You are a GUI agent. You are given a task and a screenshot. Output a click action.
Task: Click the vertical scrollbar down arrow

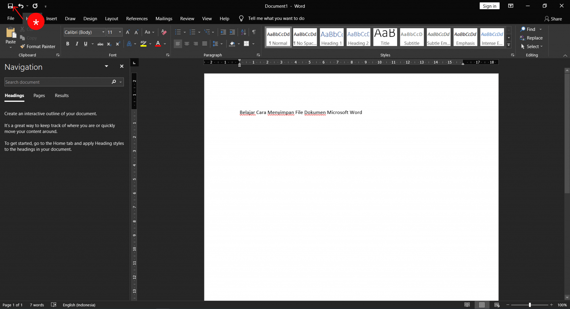[567, 298]
